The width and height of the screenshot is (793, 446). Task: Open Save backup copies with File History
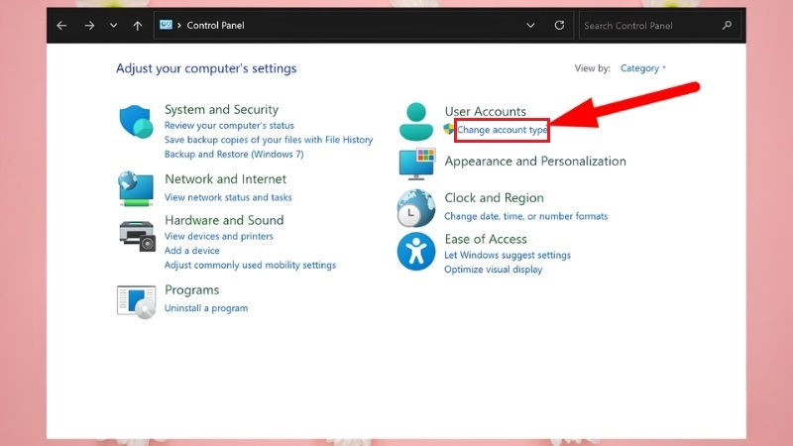click(x=269, y=140)
